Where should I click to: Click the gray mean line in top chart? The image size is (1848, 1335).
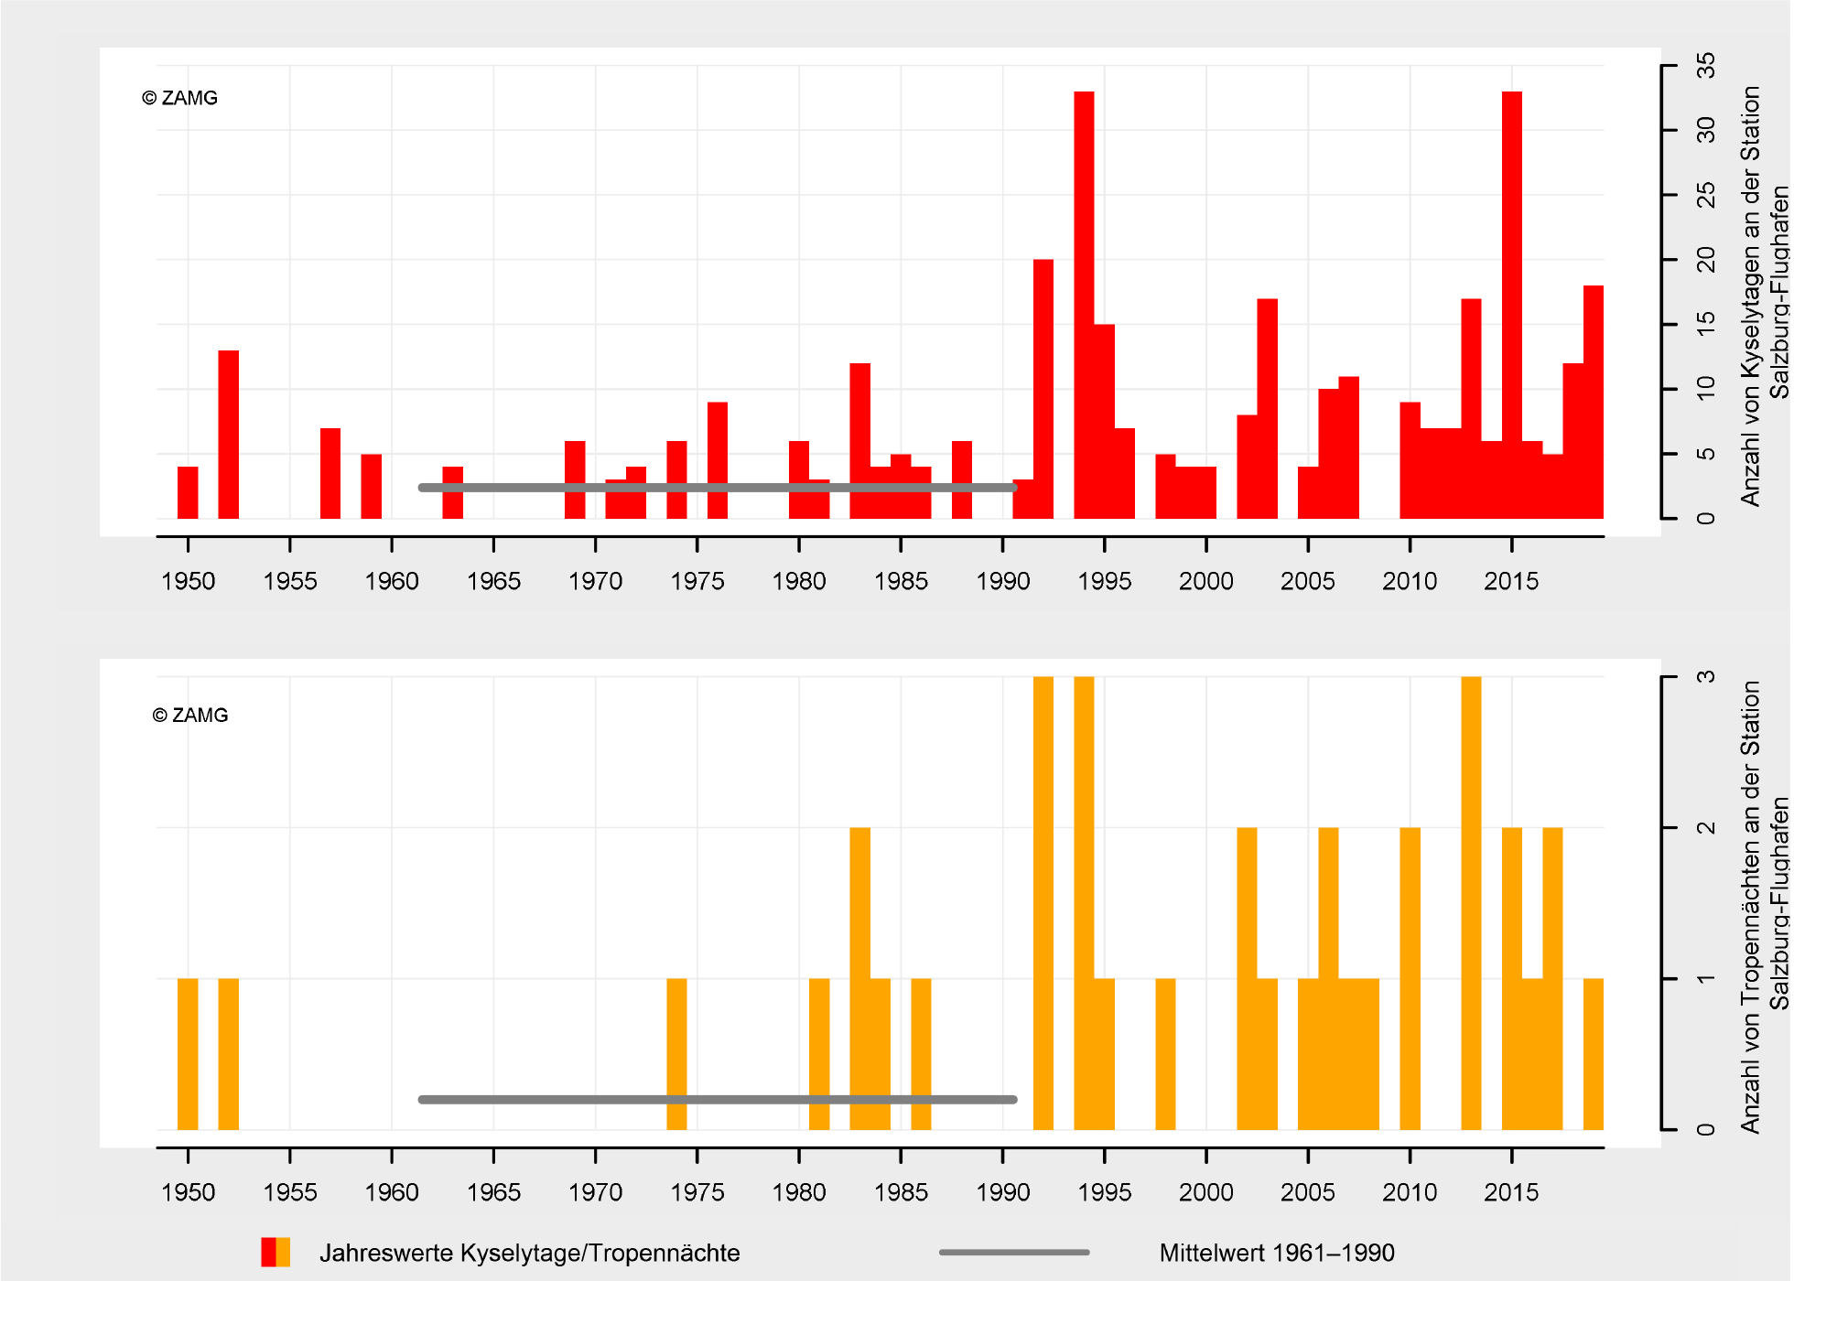[513, 488]
